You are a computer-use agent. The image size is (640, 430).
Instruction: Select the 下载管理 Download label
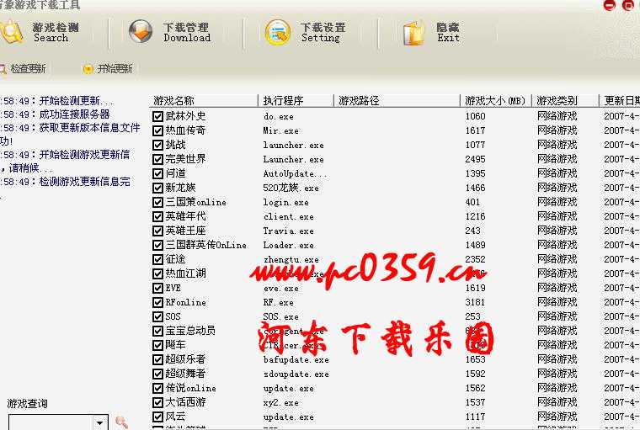187,32
